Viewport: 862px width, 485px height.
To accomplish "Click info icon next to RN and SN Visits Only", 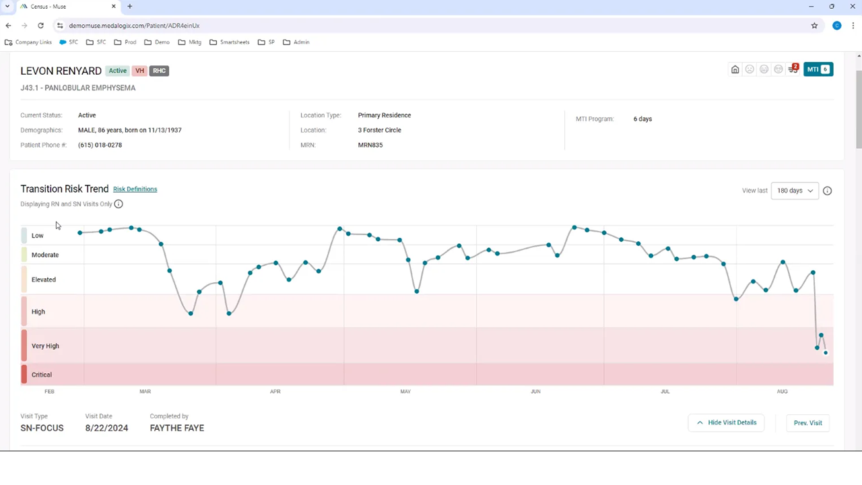I will (x=119, y=204).
